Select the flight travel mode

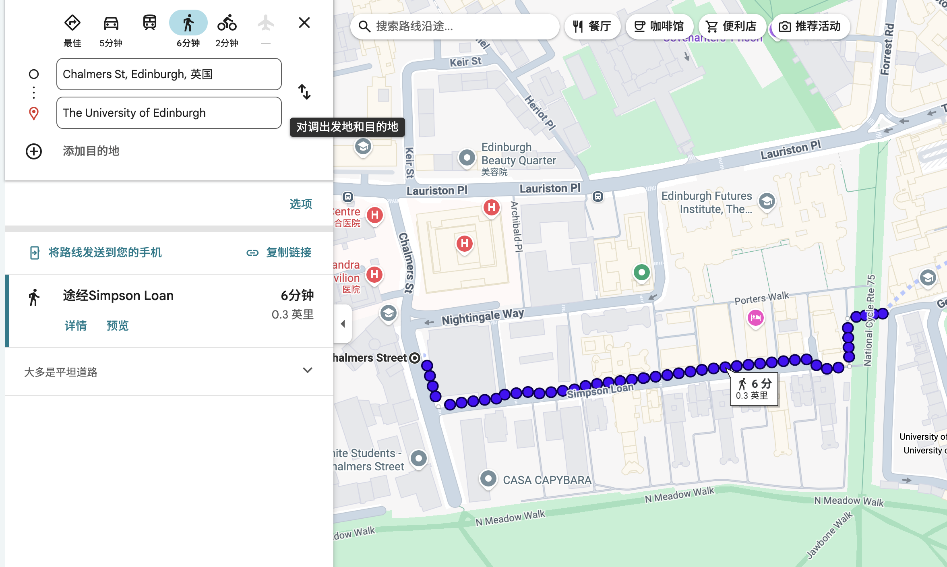coord(265,23)
